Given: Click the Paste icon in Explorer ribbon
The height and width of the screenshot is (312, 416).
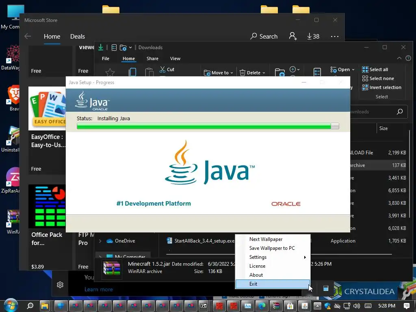Looking at the screenshot, I should [x=149, y=72].
